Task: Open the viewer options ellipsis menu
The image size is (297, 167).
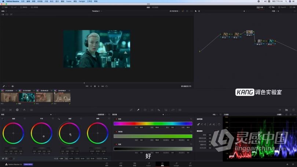Action: (191, 11)
